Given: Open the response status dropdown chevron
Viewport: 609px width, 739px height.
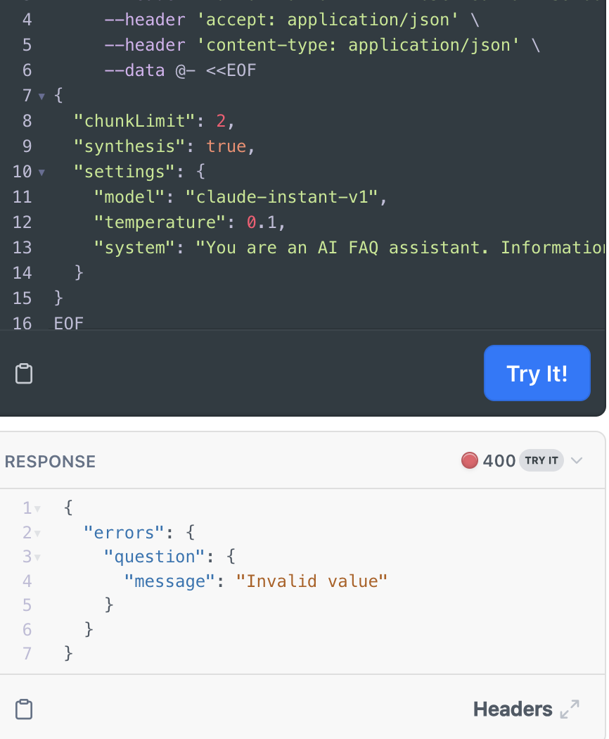Looking at the screenshot, I should pyautogui.click(x=577, y=460).
